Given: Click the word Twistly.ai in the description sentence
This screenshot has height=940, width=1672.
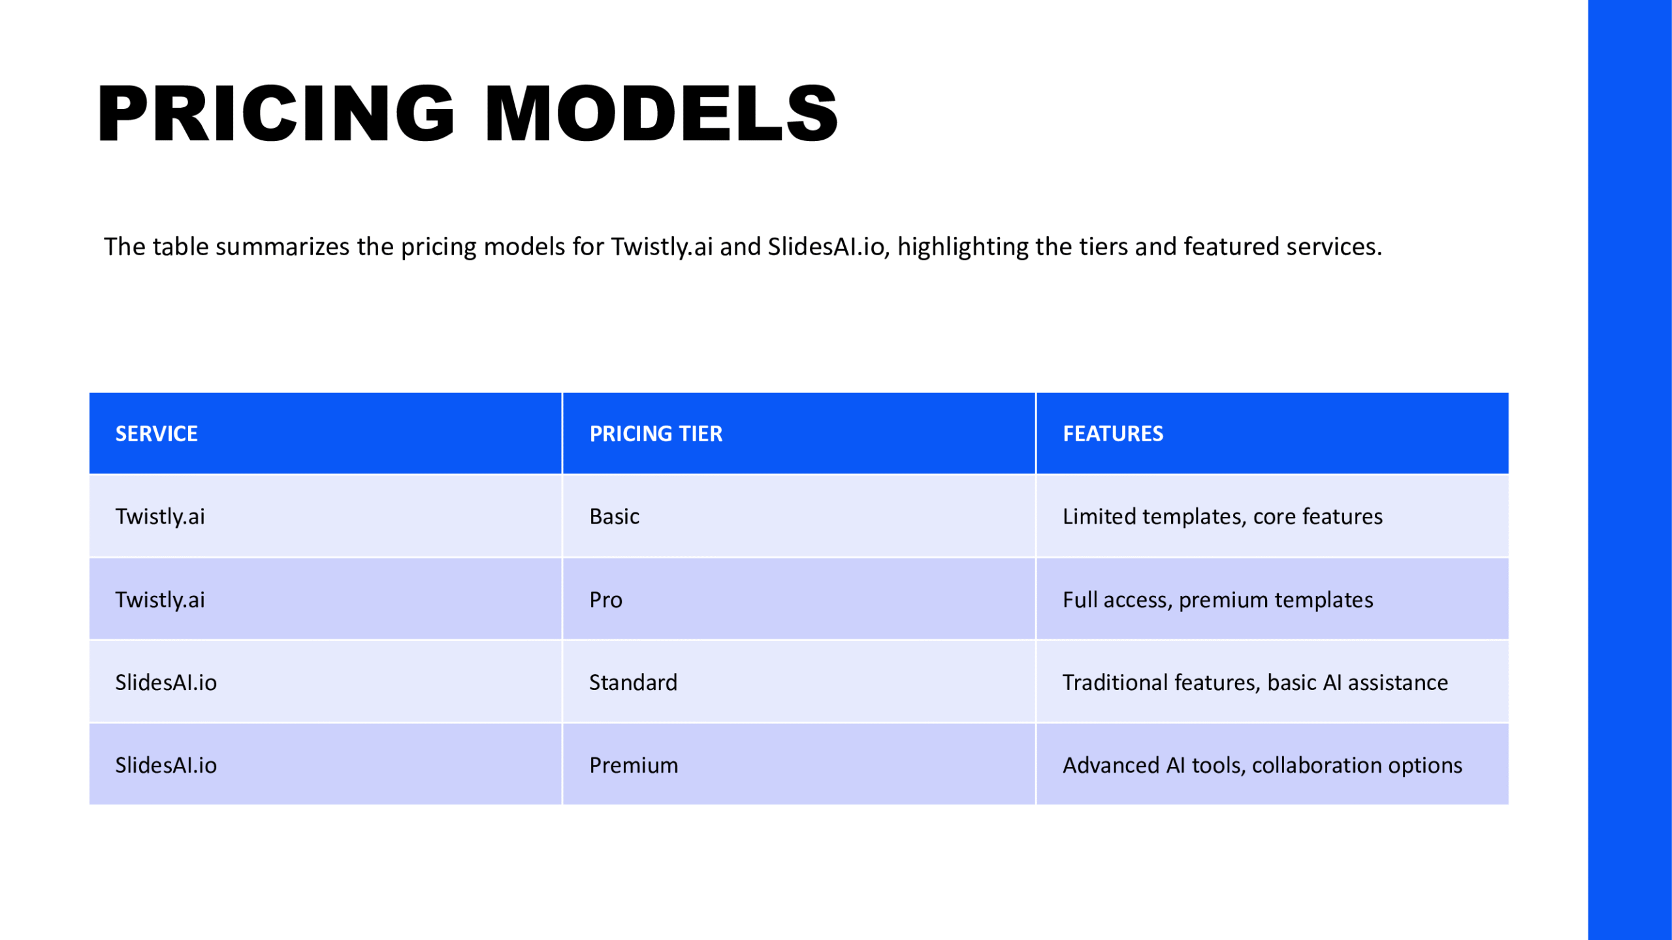Looking at the screenshot, I should pyautogui.click(x=662, y=247).
